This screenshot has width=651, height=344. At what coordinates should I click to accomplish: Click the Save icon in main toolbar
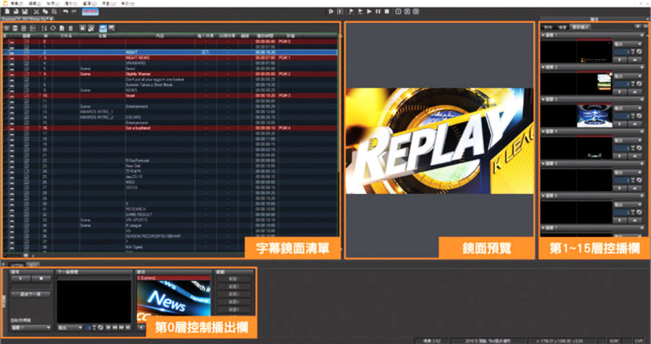(x=25, y=12)
